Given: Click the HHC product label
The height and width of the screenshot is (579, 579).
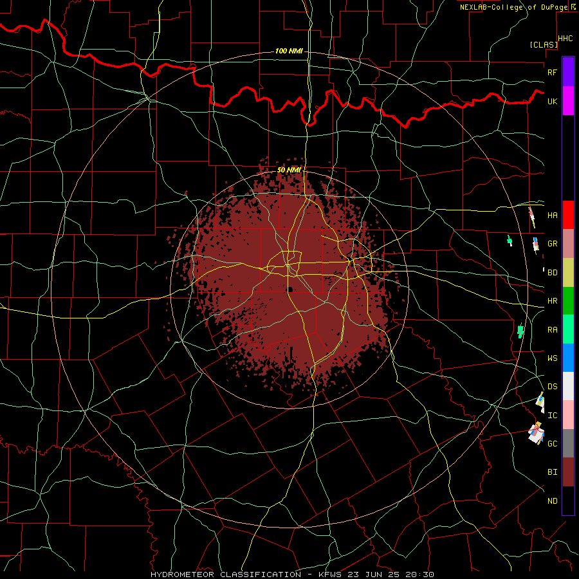Looking at the screenshot, I should click(565, 39).
